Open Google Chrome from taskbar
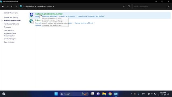The image size is (172, 97). click(110, 94)
